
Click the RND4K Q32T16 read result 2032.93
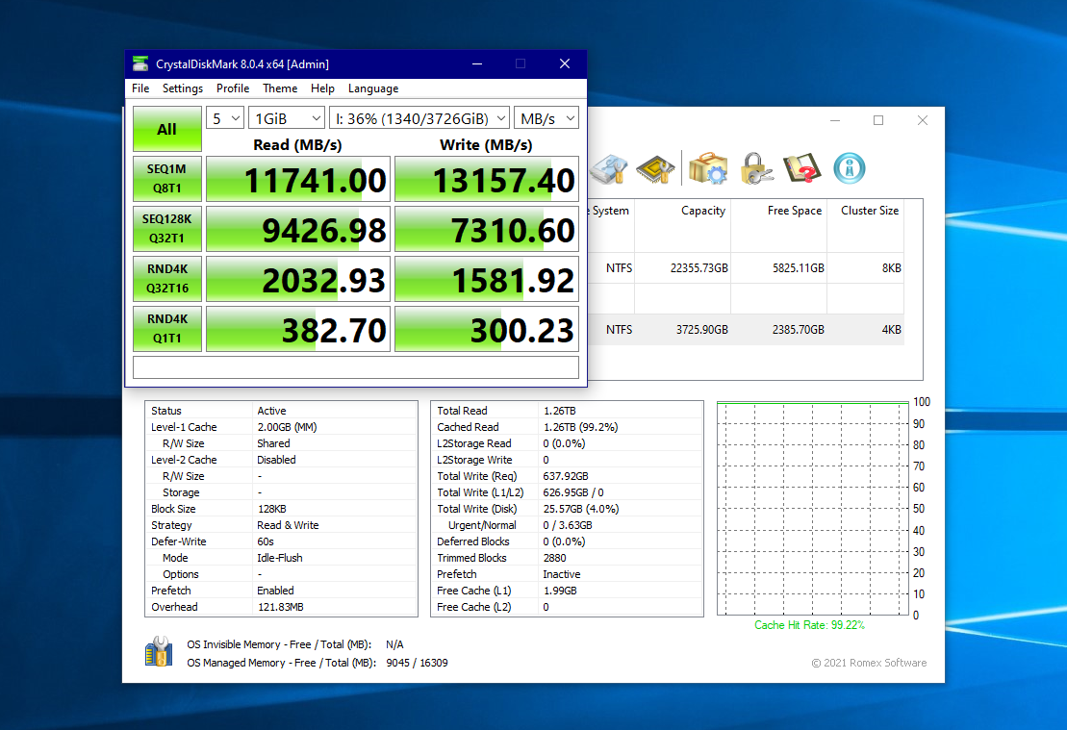pyautogui.click(x=298, y=279)
